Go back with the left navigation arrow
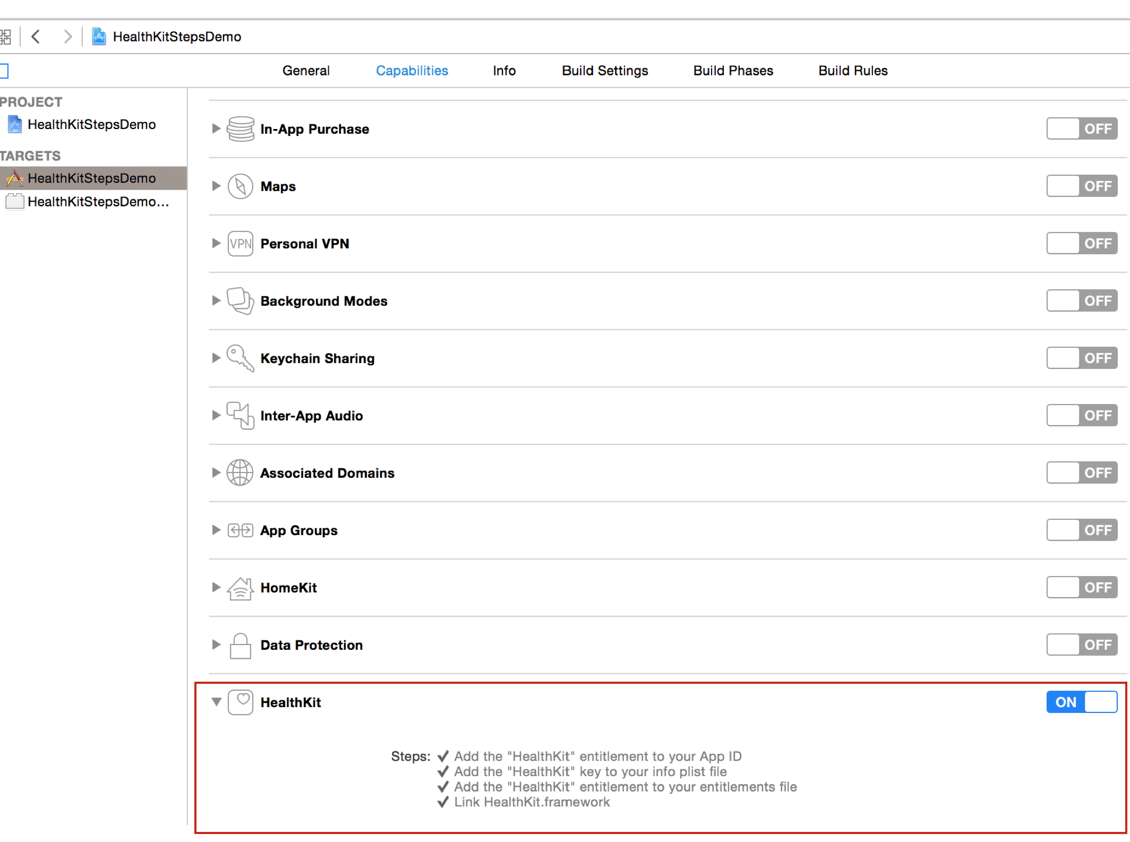The image size is (1130, 842). pos(36,37)
